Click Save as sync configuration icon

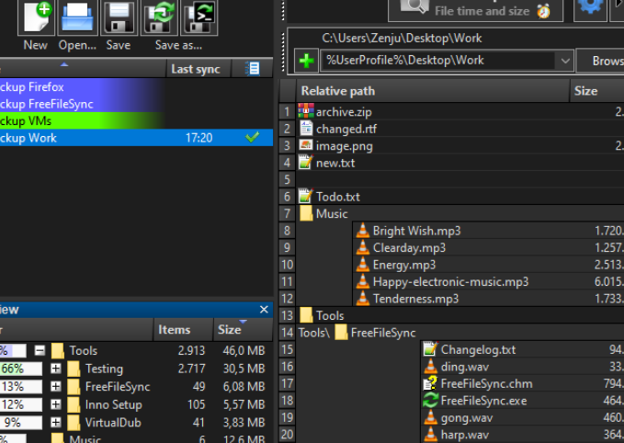[x=159, y=17]
